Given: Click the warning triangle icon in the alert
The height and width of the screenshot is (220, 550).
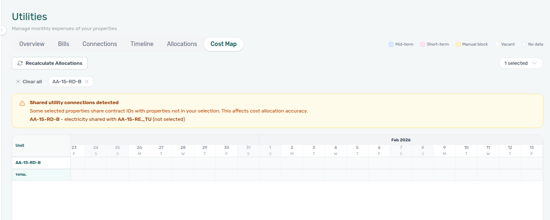Looking at the screenshot, I should click(22, 103).
